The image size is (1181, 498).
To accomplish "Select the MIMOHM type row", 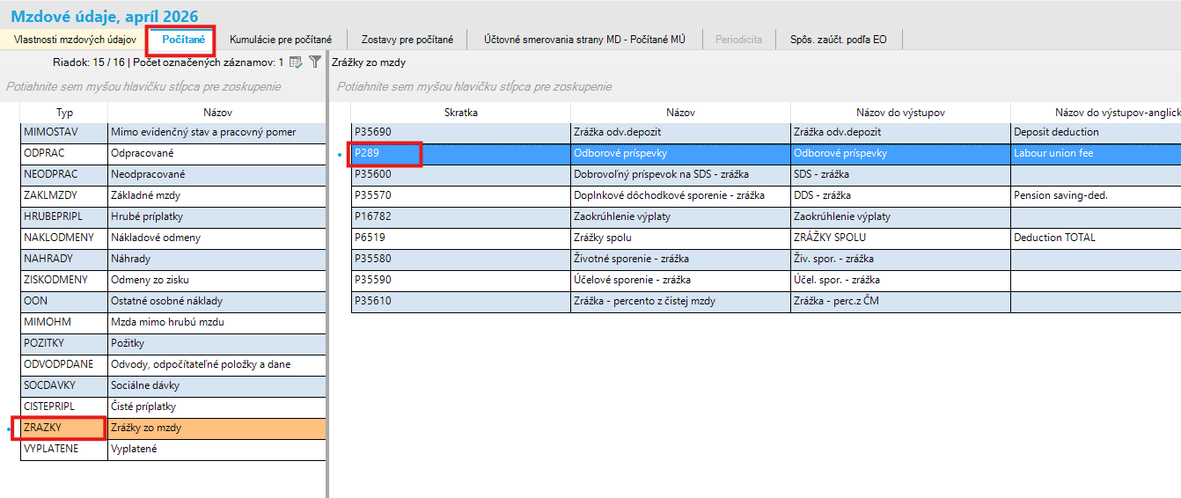I will (173, 323).
